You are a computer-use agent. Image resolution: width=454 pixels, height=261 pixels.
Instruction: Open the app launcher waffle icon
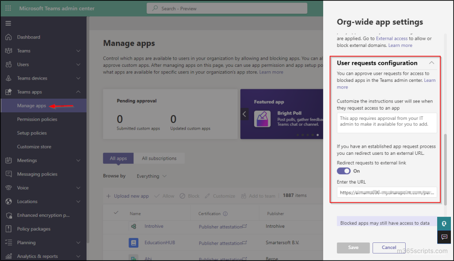[8, 8]
